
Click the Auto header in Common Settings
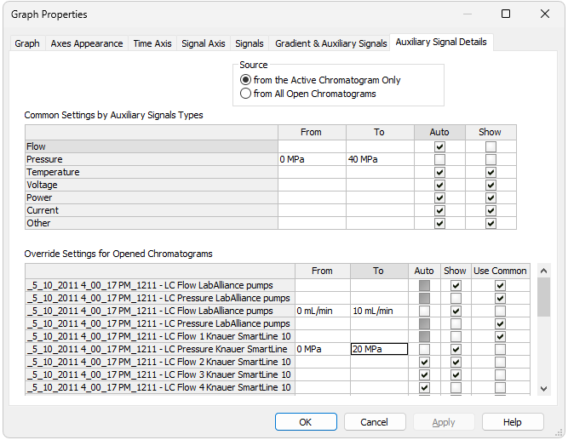(x=439, y=132)
